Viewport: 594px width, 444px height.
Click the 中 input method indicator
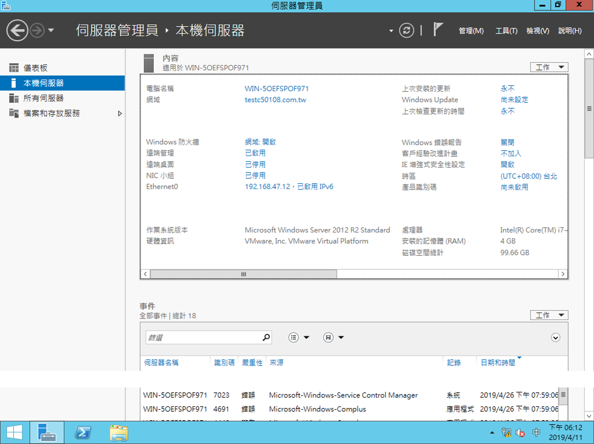pos(536,433)
